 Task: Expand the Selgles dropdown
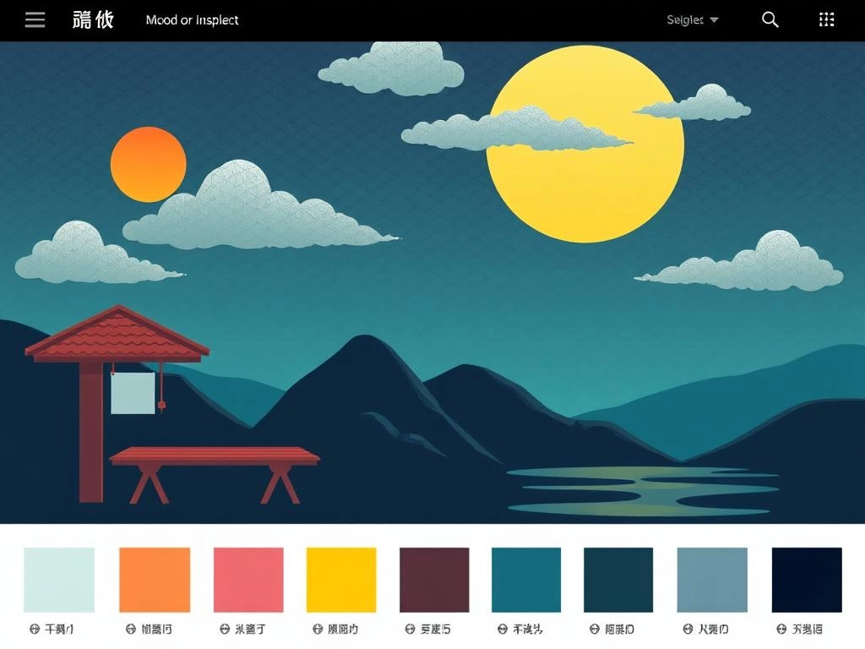[693, 20]
